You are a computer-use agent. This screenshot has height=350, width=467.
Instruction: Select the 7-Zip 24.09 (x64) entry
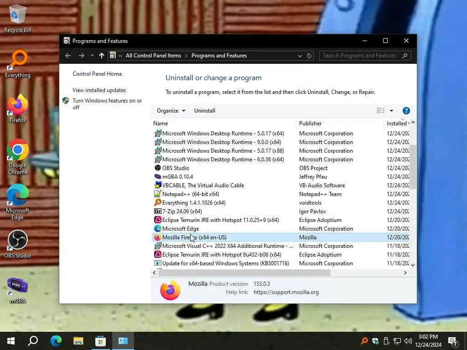(x=281, y=211)
